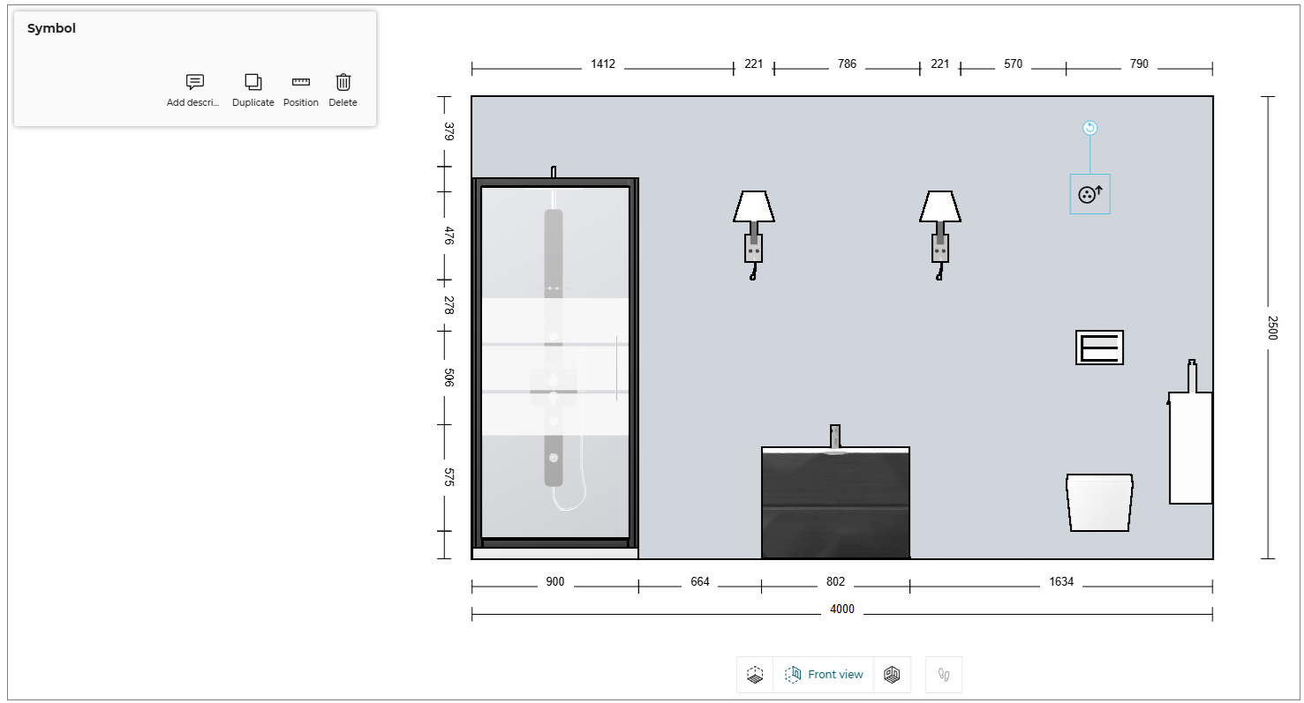The height and width of the screenshot is (703, 1304).
Task: Select the electrical socket symbol on the wall
Action: click(1089, 194)
